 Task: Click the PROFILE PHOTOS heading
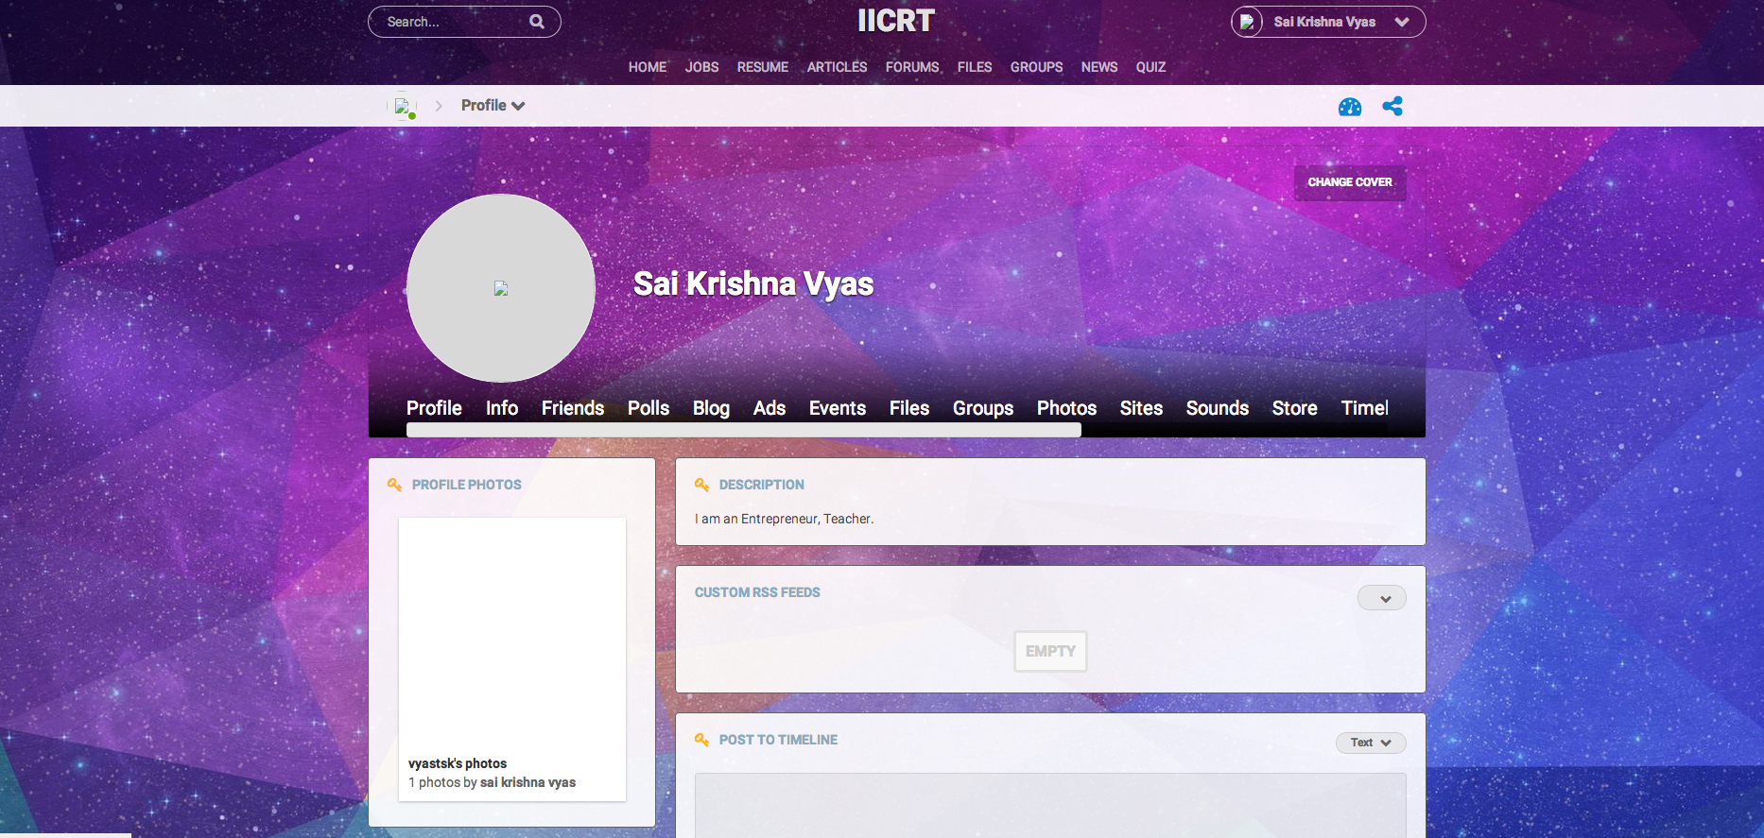[467, 485]
